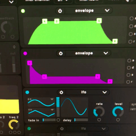
Task: Toggle the power icon of the cyan lfo
Action: pyautogui.click(x=61, y=93)
